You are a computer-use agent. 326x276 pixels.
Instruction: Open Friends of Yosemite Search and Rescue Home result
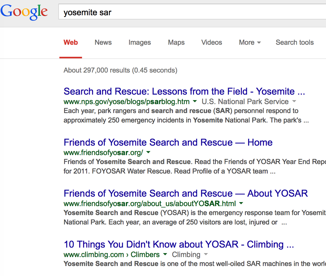pos(168,142)
